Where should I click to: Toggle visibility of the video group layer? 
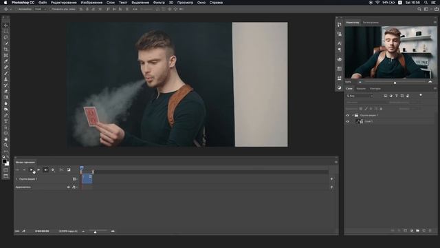[x=348, y=115]
